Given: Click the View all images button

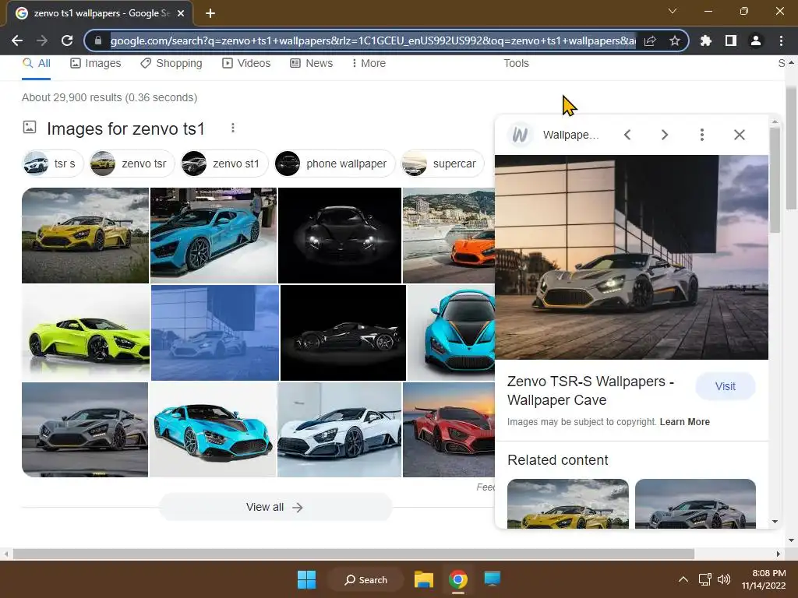Looking at the screenshot, I should click(275, 507).
